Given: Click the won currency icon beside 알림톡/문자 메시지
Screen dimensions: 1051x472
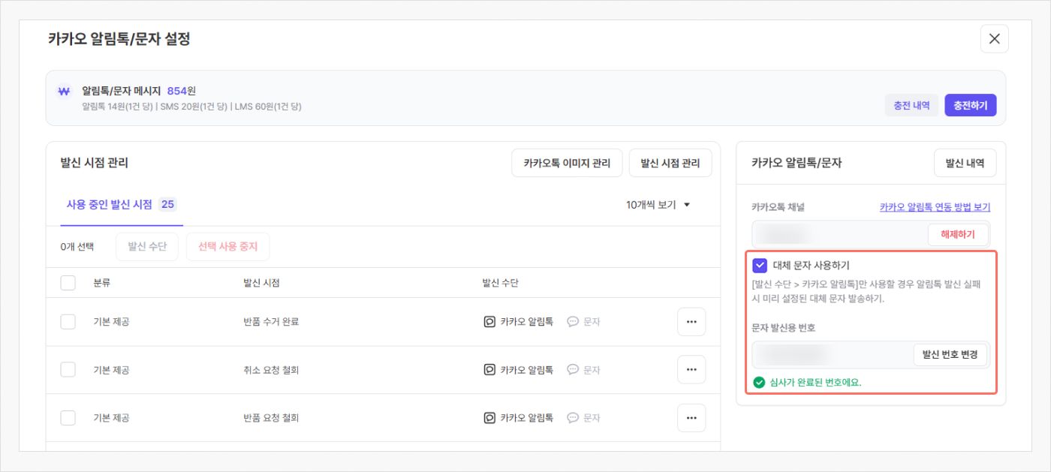Looking at the screenshot, I should 64,92.
